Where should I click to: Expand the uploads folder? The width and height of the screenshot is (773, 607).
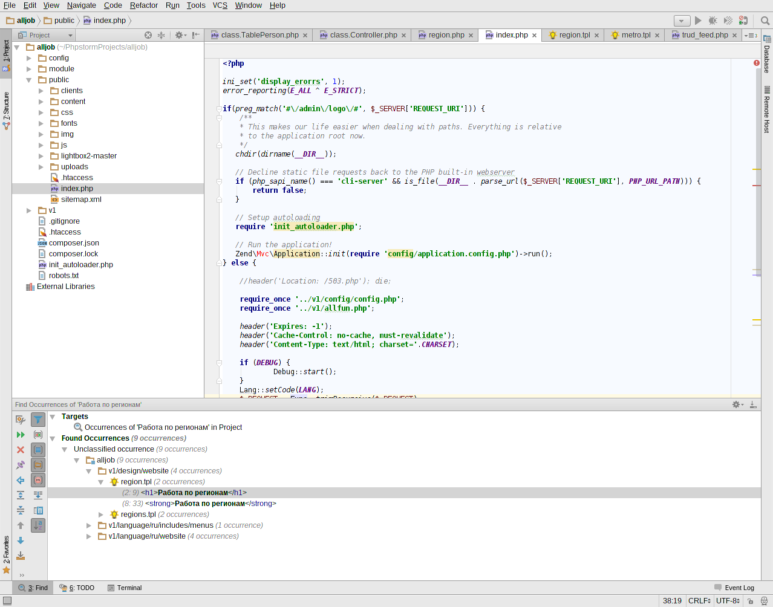41,167
